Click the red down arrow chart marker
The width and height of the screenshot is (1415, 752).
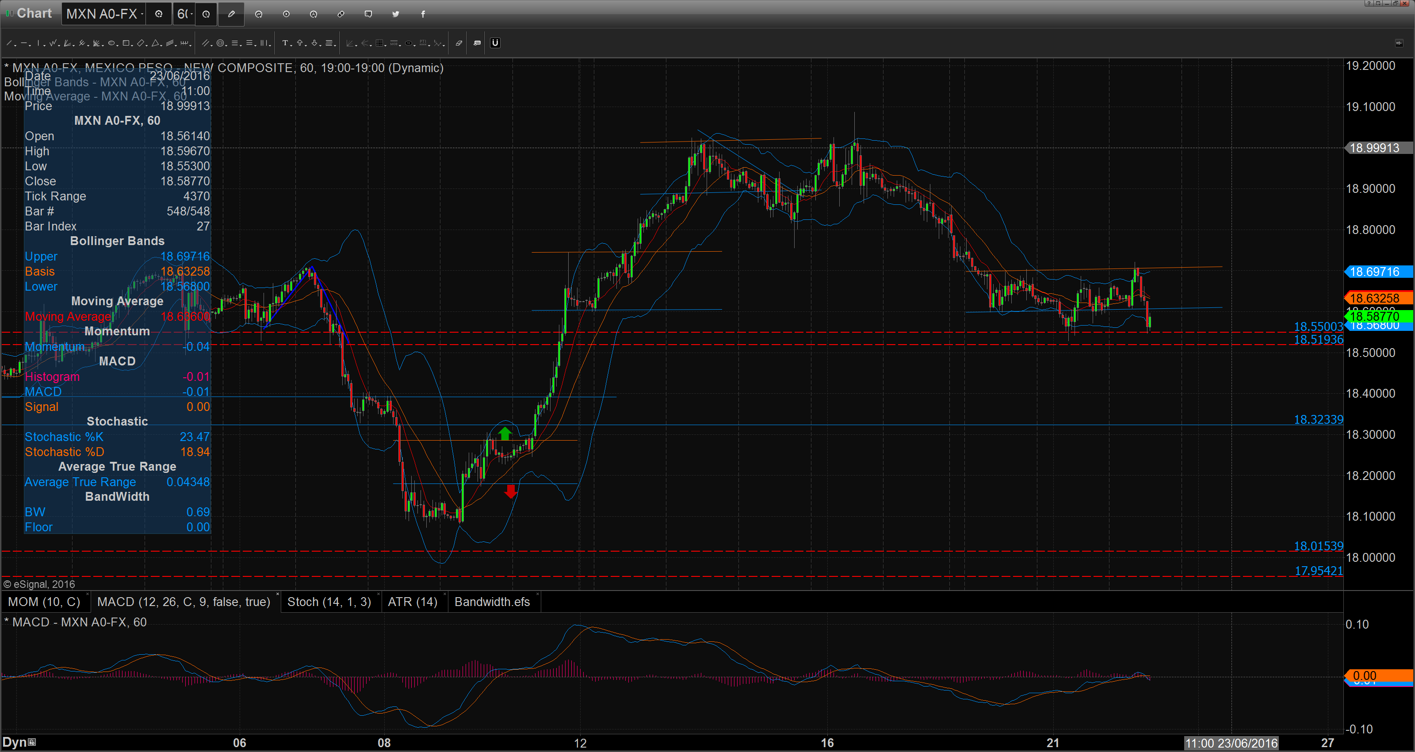[511, 491]
